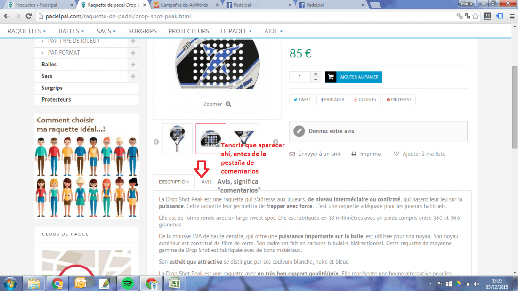
Task: Open Surgrips in the sidebar
Action: tap(52, 88)
